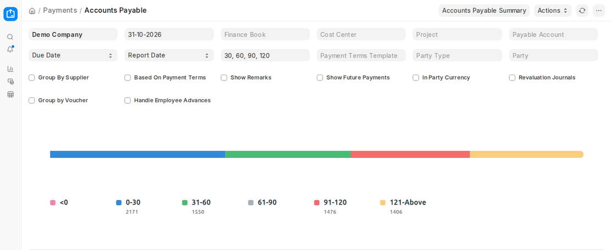Enable Show Future Payments
The image size is (616, 250).
pos(320,78)
